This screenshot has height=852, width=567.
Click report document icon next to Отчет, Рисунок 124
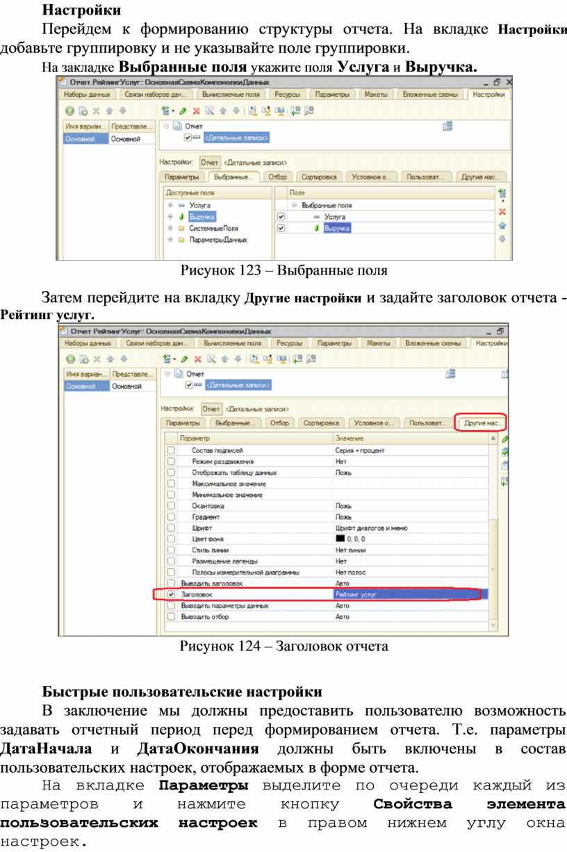coord(179,374)
